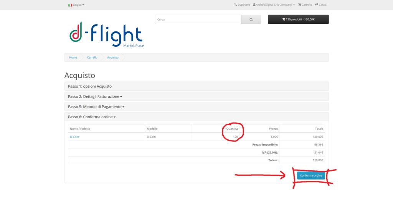
Task: Click the Nome Prodotto column header
Action: [80, 129]
